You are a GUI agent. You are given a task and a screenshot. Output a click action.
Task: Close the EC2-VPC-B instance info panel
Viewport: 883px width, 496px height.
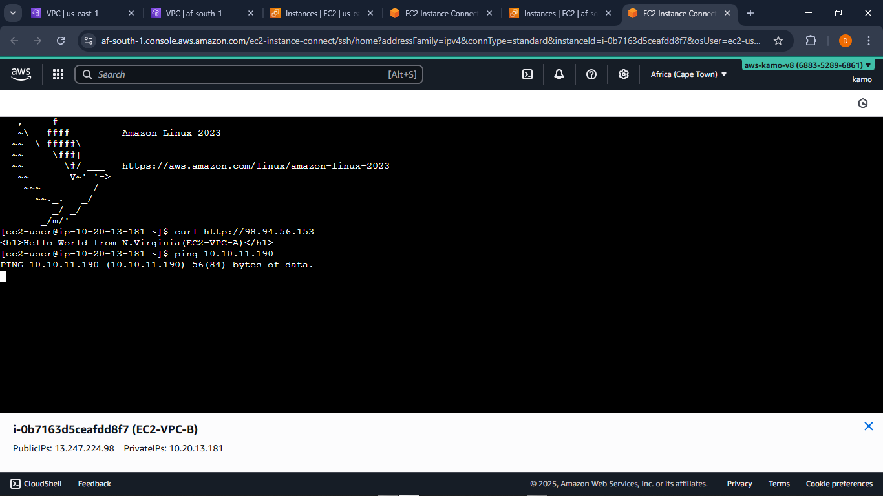pos(869,426)
